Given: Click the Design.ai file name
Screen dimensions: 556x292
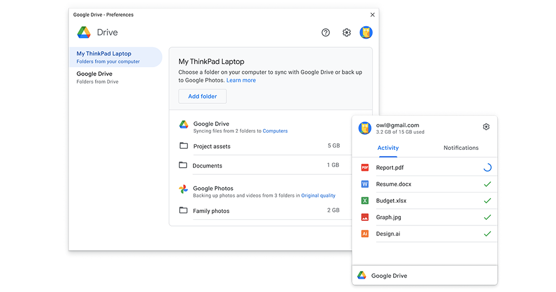Looking at the screenshot, I should (x=388, y=234).
